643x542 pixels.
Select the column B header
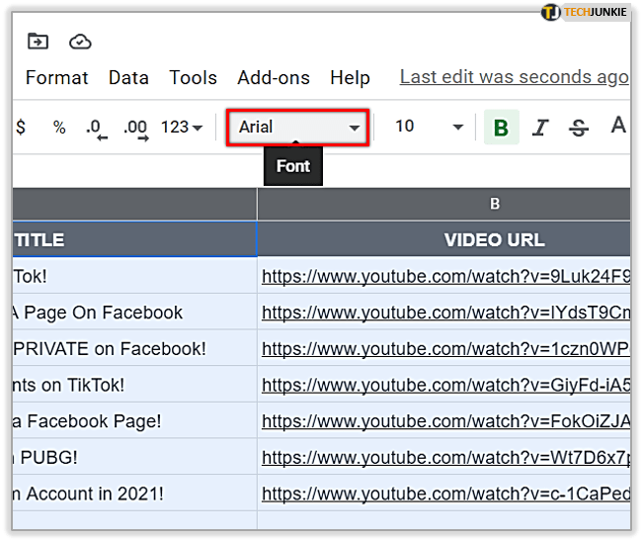click(x=494, y=204)
